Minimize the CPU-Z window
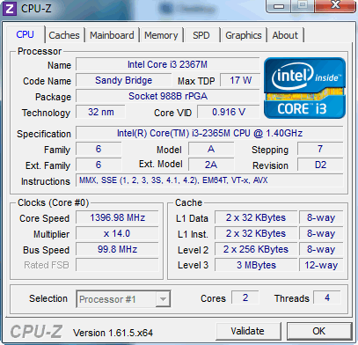This screenshot has height=345, width=358. [x=279, y=5]
